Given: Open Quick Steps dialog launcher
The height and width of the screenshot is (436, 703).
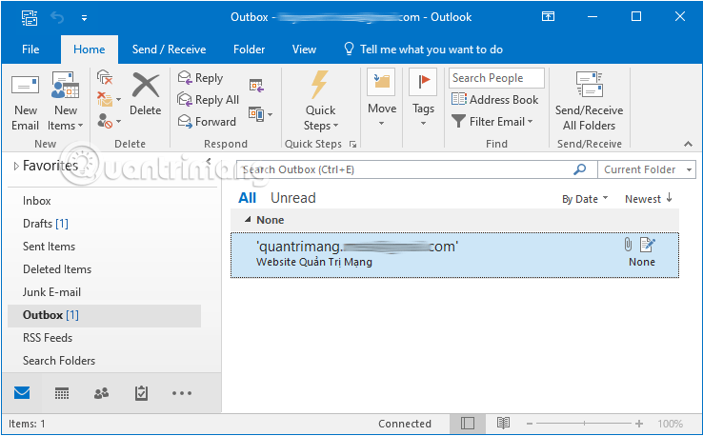Looking at the screenshot, I should click(352, 145).
